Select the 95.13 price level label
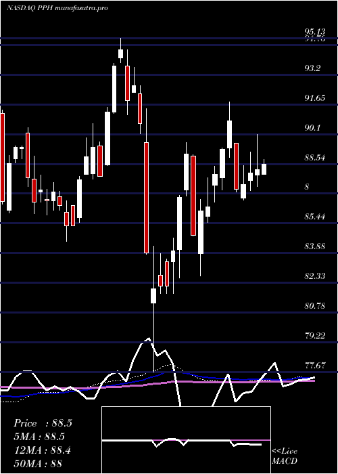This screenshot has width=338, height=474. pos(315,32)
